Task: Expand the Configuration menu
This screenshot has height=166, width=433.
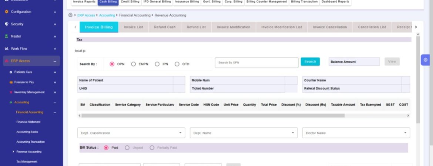Action: (55, 12)
